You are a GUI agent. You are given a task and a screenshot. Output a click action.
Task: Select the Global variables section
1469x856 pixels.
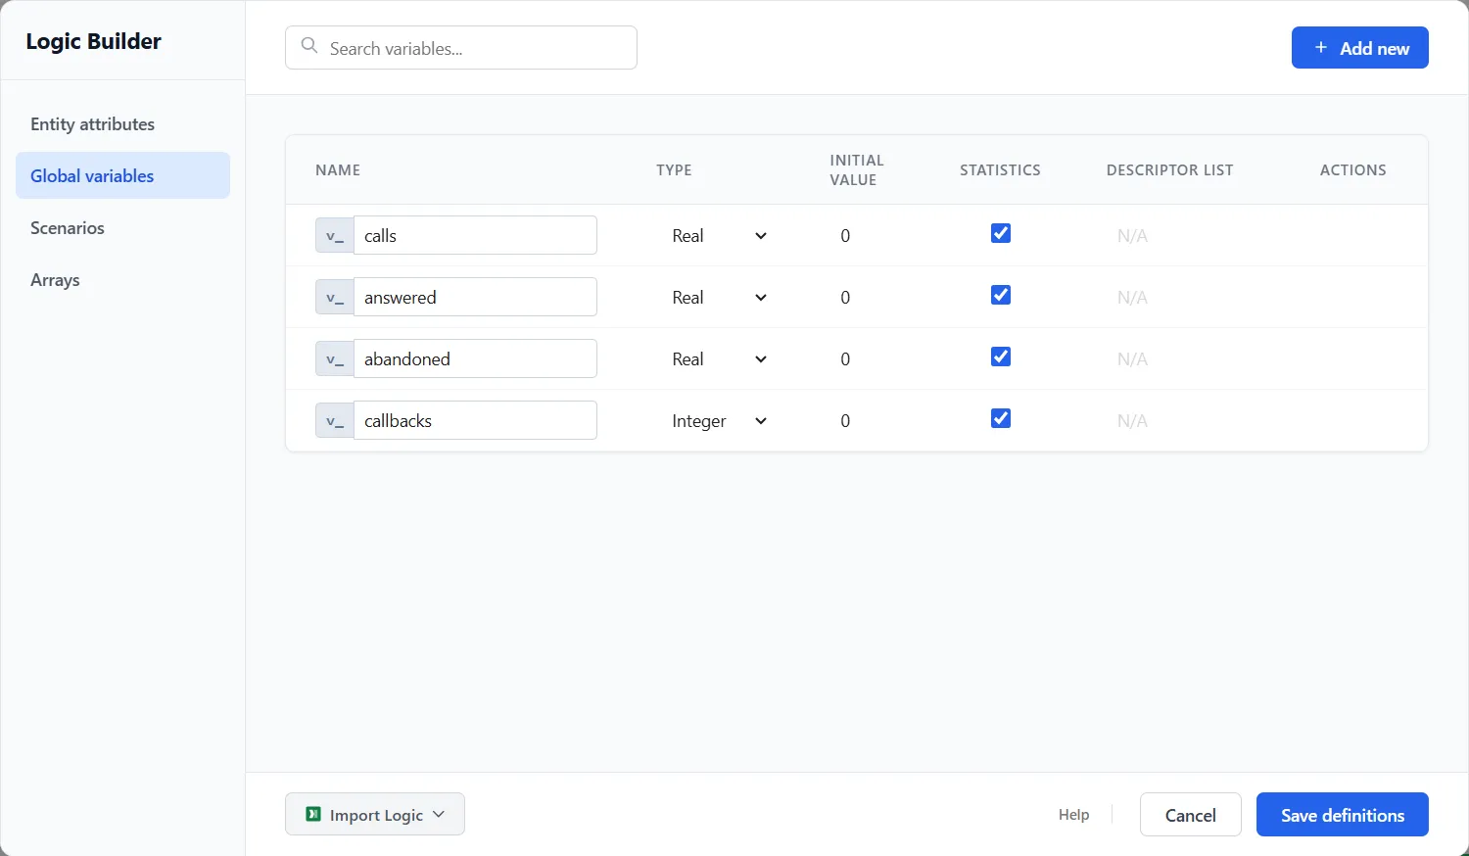122,176
